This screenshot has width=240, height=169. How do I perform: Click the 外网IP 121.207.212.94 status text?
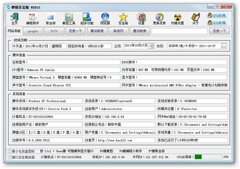150,157
